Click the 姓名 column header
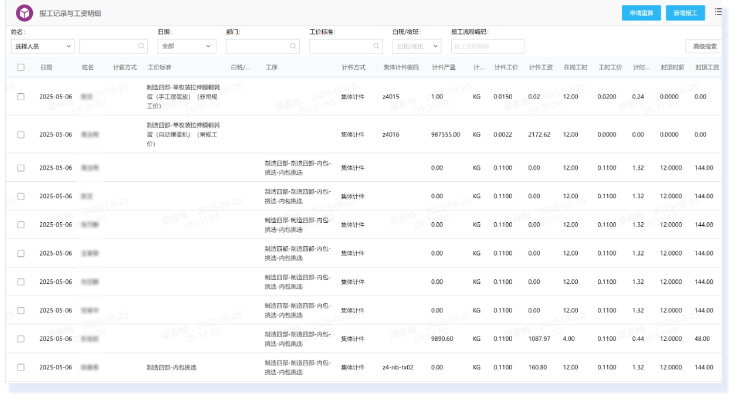Screen dimensions: 731x394 88,67
